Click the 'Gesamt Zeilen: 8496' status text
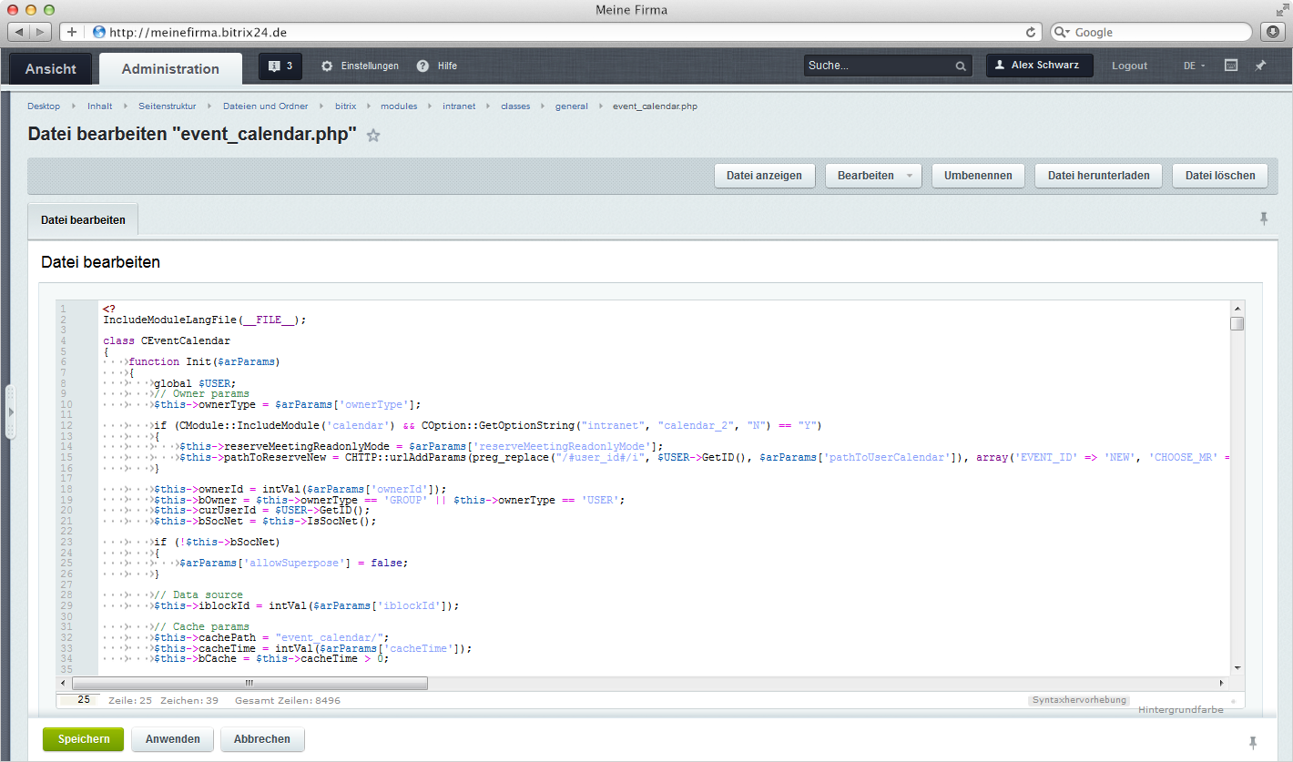The image size is (1293, 762). click(x=288, y=701)
